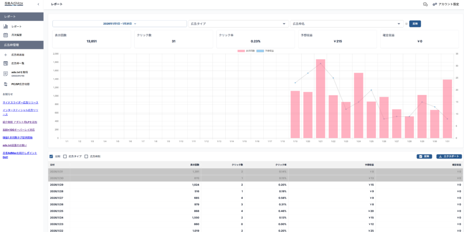This screenshot has height=232, width=464.
Task: Open the chat bubbles icon in header
Action: coord(425,4)
